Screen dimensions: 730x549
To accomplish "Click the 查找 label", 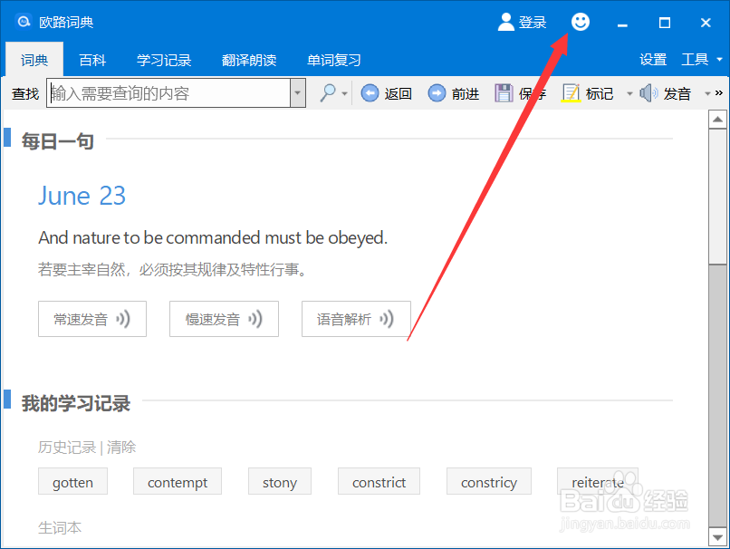I will coord(25,93).
